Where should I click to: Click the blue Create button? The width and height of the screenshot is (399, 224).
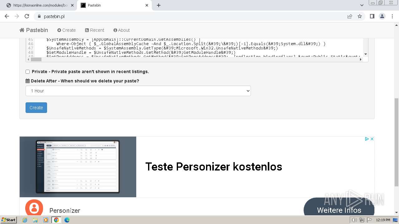[x=36, y=108]
